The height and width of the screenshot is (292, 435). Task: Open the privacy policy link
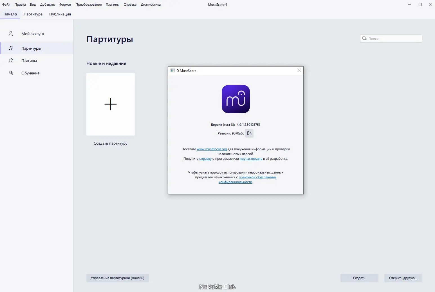tap(258, 177)
